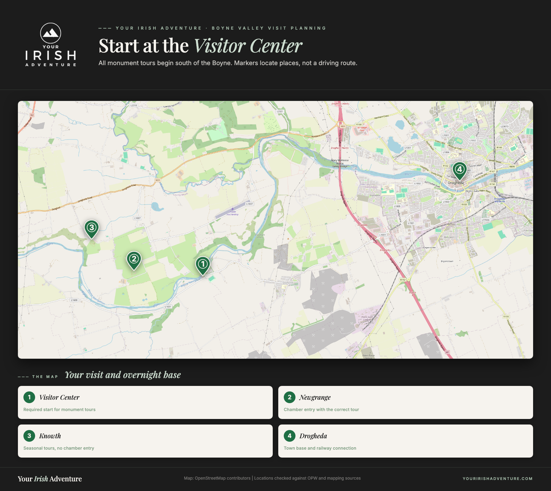
Task: Click map marker 1 for Visitor Center
Action: [203, 265]
